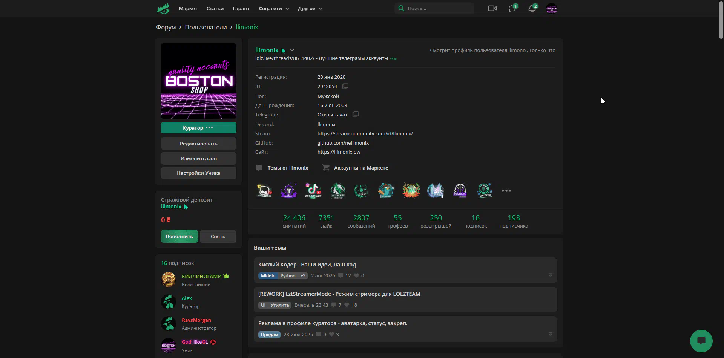Viewport: 724px width, 358px height.
Task: Click the TikTok trophy badge
Action: [313, 191]
